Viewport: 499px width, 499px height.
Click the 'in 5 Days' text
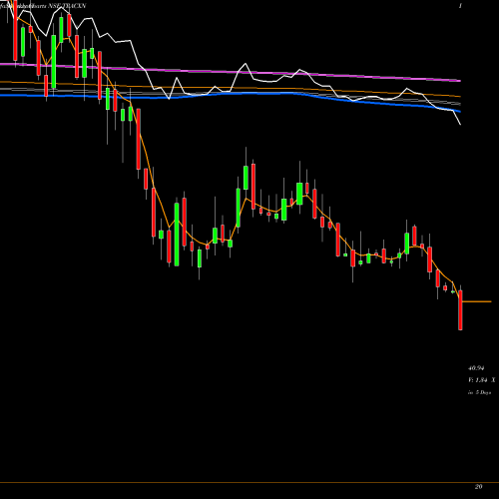point(479,392)
